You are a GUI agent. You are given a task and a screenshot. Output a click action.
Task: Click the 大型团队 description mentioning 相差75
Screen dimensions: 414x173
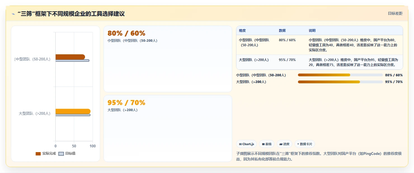point(354,62)
